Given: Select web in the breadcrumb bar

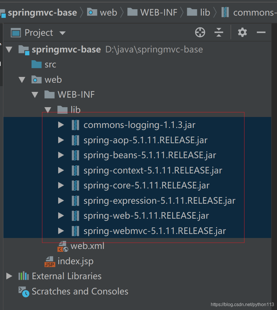Looking at the screenshot, I should tap(109, 13).
